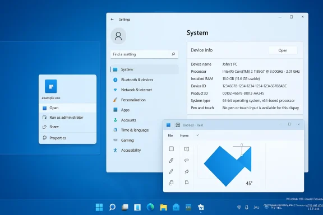Click the calendar app icon in the taskbar

coord(201,207)
